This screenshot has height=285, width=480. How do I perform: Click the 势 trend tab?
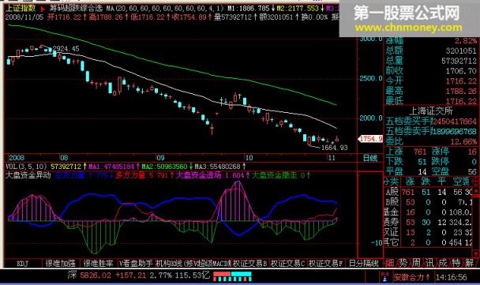(403, 263)
